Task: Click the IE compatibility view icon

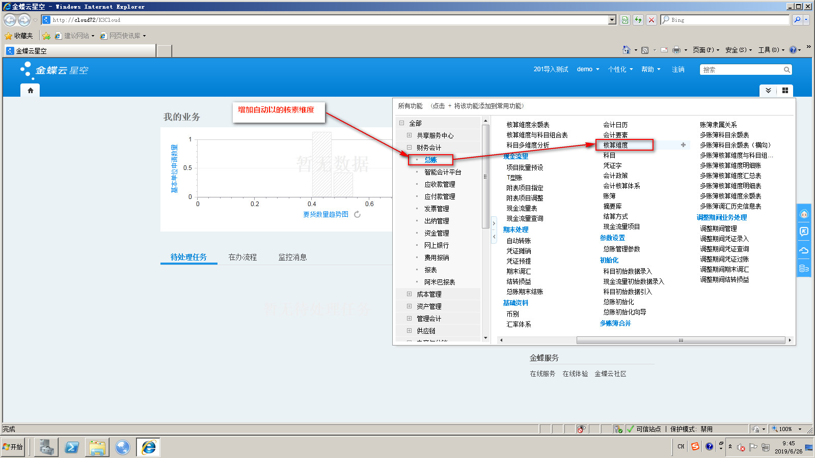Action: coord(625,20)
